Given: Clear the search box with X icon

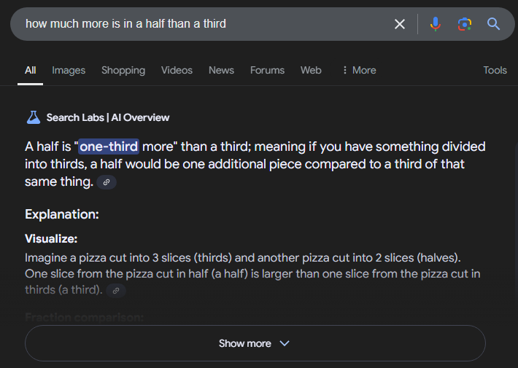Looking at the screenshot, I should point(400,24).
